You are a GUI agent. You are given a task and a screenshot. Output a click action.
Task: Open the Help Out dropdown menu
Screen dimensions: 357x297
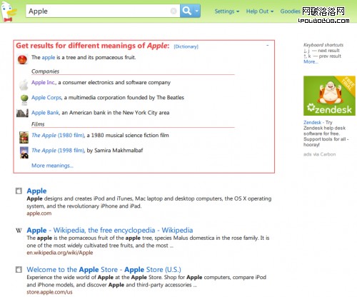click(x=260, y=11)
